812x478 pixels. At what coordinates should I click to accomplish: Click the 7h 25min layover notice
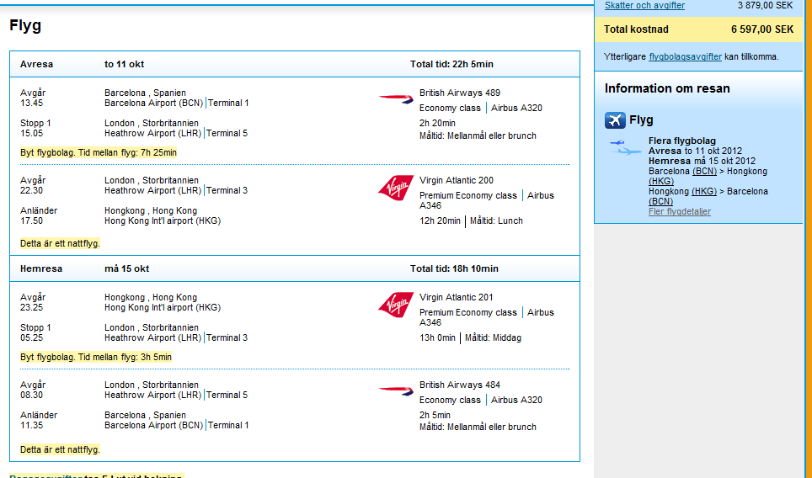click(x=99, y=152)
